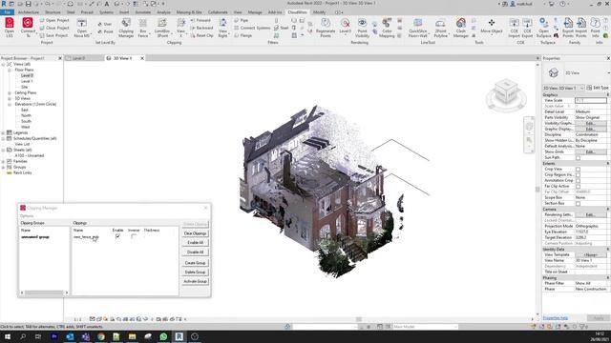Click the Open TruSpace icon
This screenshot has height=343, width=611.
tap(543, 28)
